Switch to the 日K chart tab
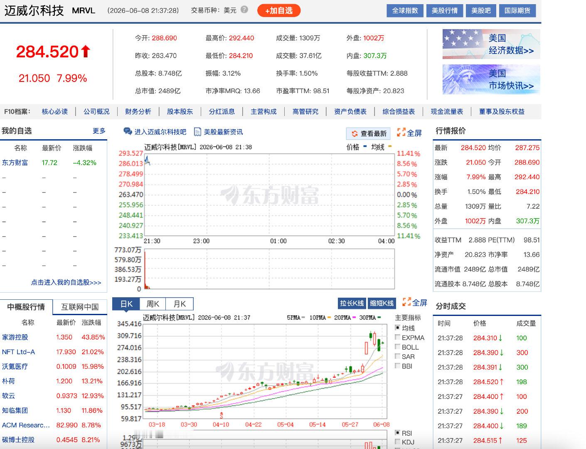The height and width of the screenshot is (449, 586). 126,304
